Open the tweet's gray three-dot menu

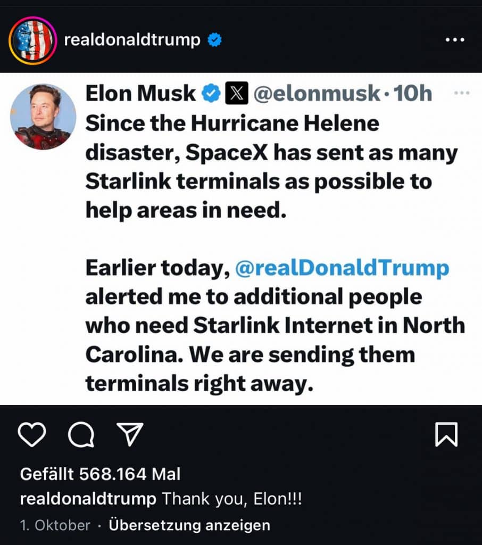460,93
